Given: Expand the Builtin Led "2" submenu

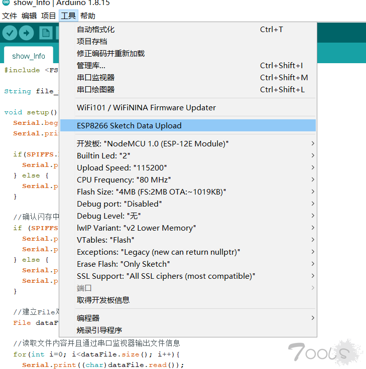Looking at the screenshot, I should [188, 155].
